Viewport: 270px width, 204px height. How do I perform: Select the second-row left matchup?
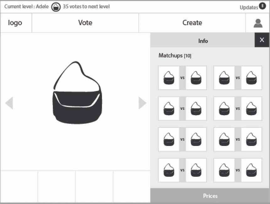(x=182, y=109)
